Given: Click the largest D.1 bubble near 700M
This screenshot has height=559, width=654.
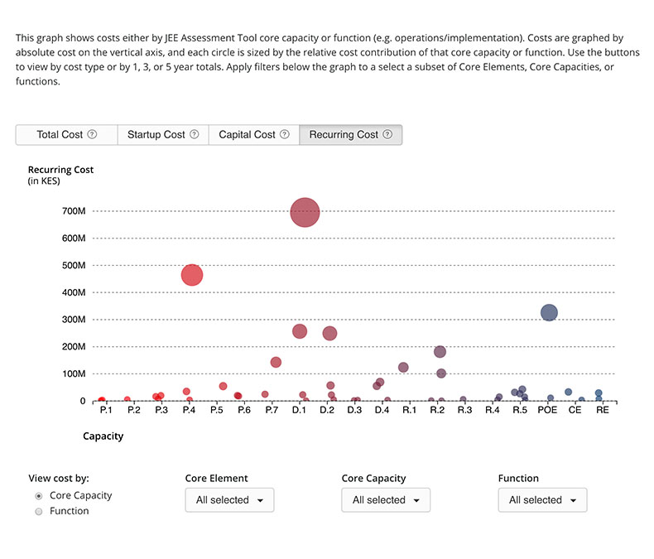Looking at the screenshot, I should tap(305, 212).
